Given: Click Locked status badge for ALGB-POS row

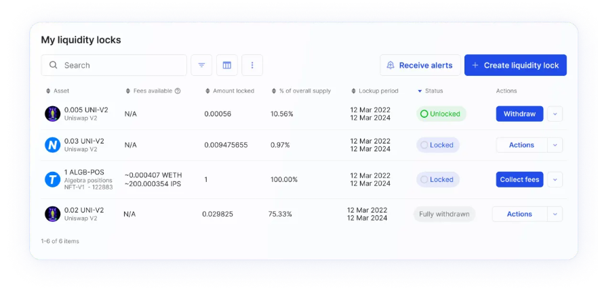Looking at the screenshot, I should coord(438,179).
